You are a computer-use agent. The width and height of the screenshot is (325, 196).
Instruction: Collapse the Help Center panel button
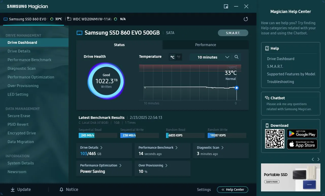tap(232, 190)
